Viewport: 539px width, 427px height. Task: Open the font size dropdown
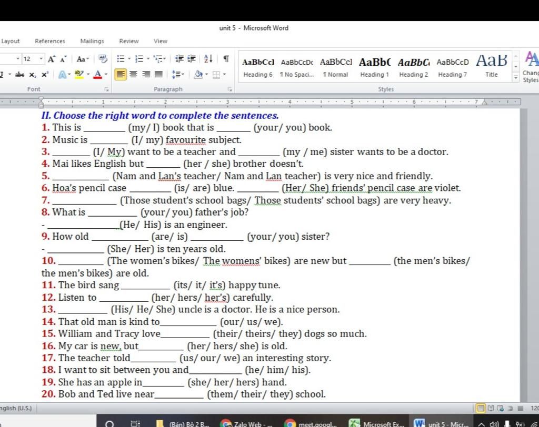click(x=41, y=59)
